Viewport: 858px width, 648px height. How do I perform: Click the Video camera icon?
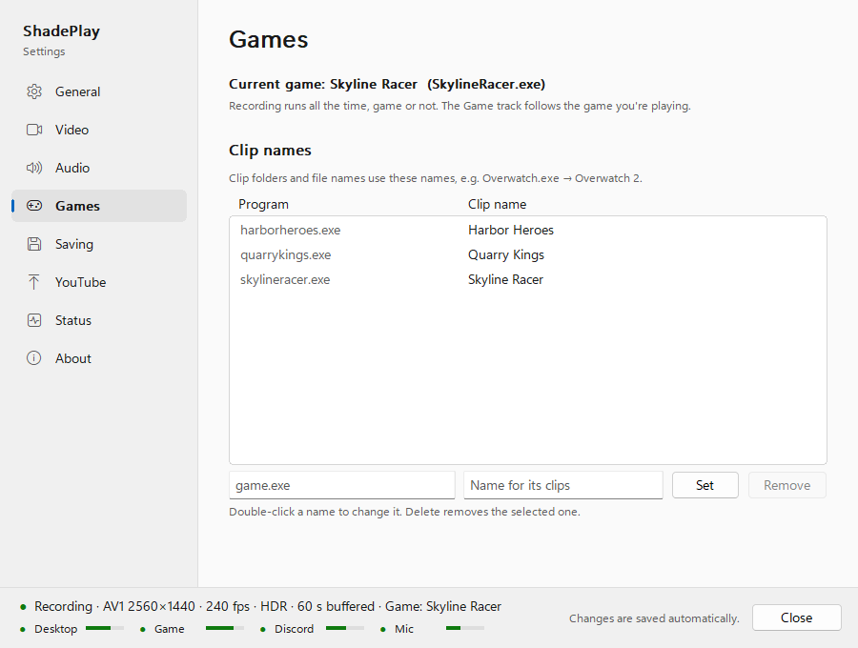(x=34, y=130)
